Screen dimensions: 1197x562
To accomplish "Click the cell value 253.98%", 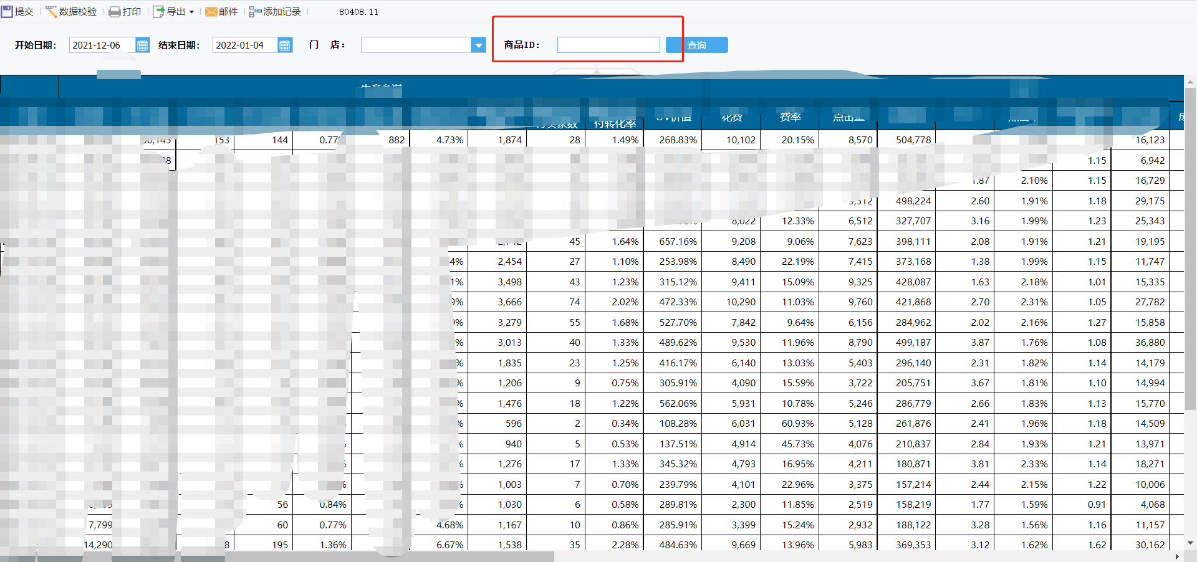I will 678,262.
